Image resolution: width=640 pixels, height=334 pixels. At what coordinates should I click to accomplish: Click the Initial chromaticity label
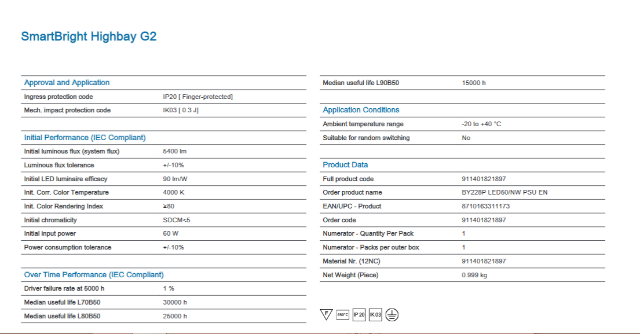[50, 220]
